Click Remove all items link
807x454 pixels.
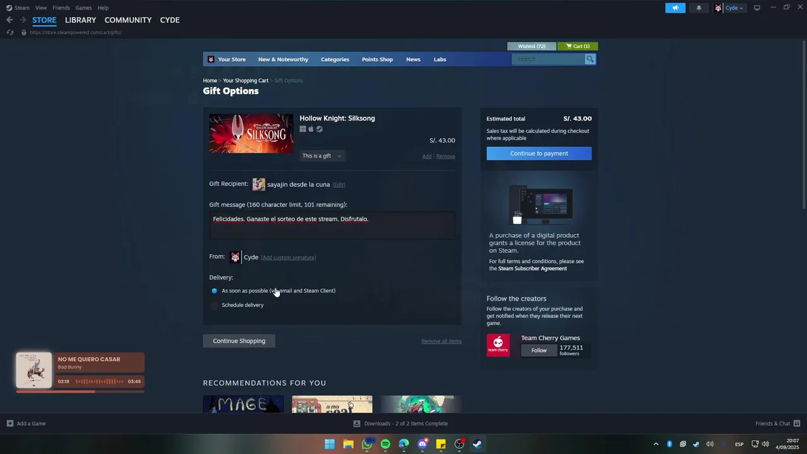[441, 341]
